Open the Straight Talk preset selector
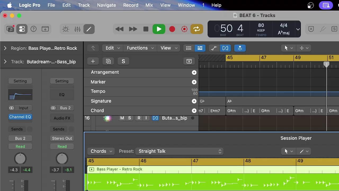This screenshot has height=191, width=339. (x=180, y=151)
